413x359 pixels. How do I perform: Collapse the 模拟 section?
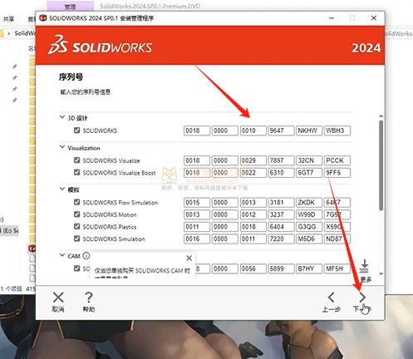point(62,189)
